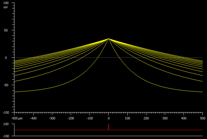This screenshot has height=139, width=207.
Task: Click the positive '500' x-axis label
Action: point(203,118)
